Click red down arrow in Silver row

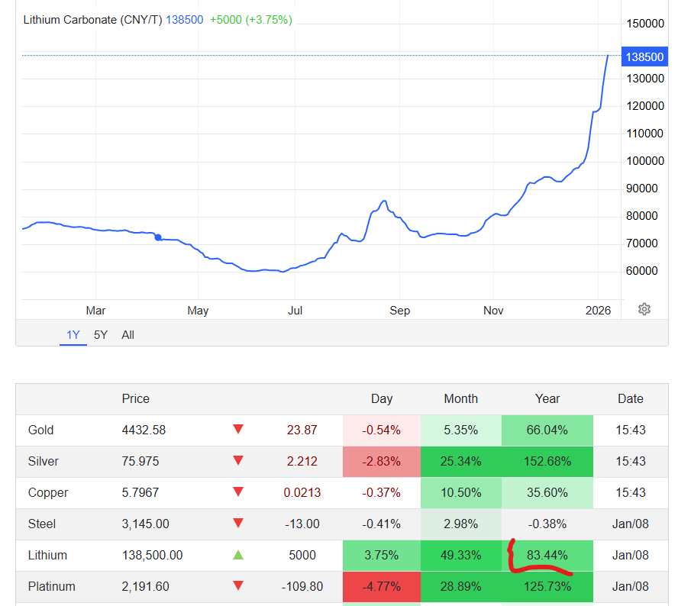point(238,461)
